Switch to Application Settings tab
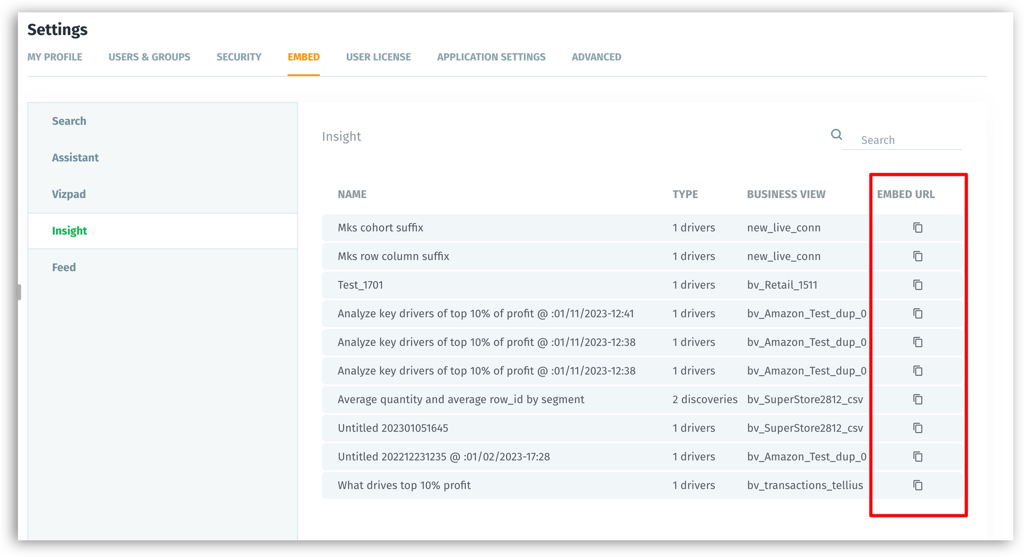 [x=491, y=57]
